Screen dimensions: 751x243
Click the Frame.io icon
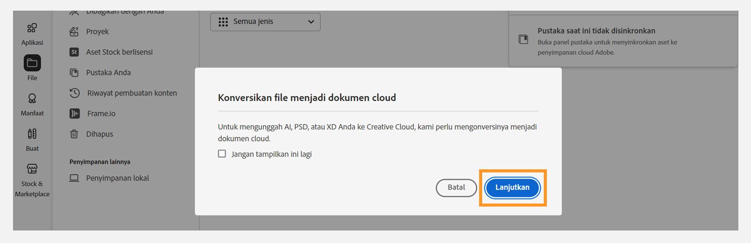point(75,114)
